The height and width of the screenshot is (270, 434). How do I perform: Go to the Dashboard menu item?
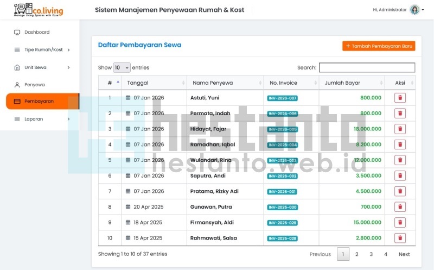37,33
